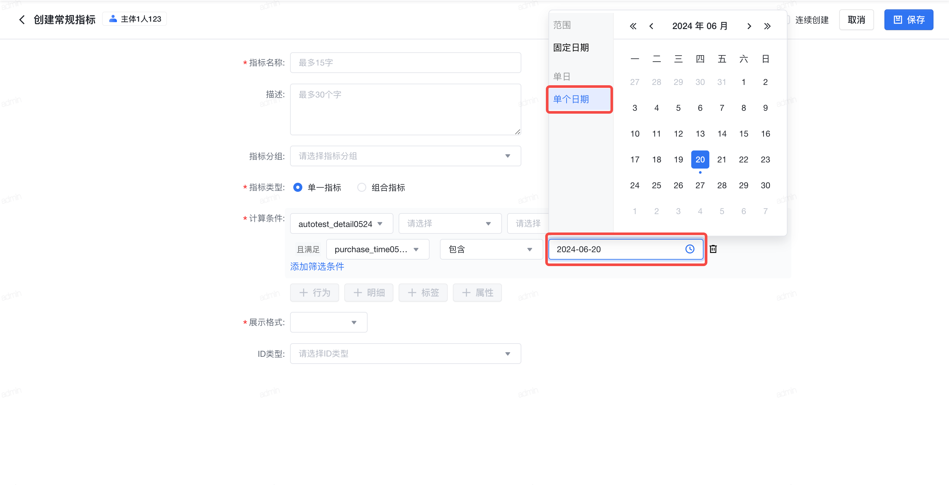The width and height of the screenshot is (949, 485).
Task: Click the 取消 cancel button
Action: pyautogui.click(x=856, y=20)
